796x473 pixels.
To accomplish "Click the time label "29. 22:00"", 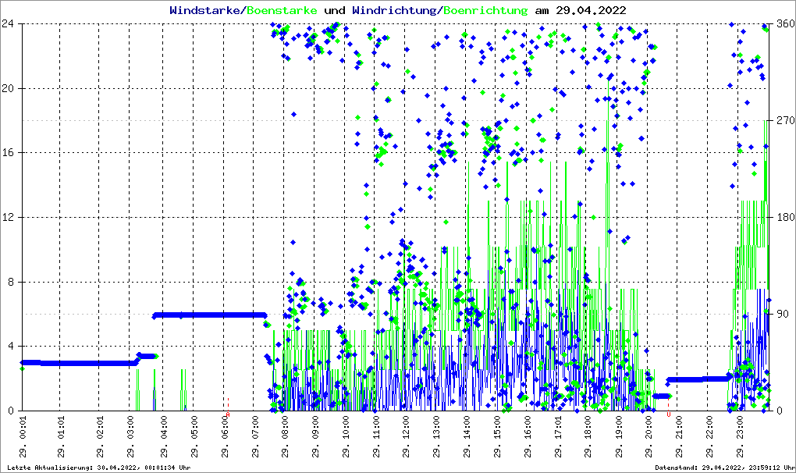I will 709,437.
